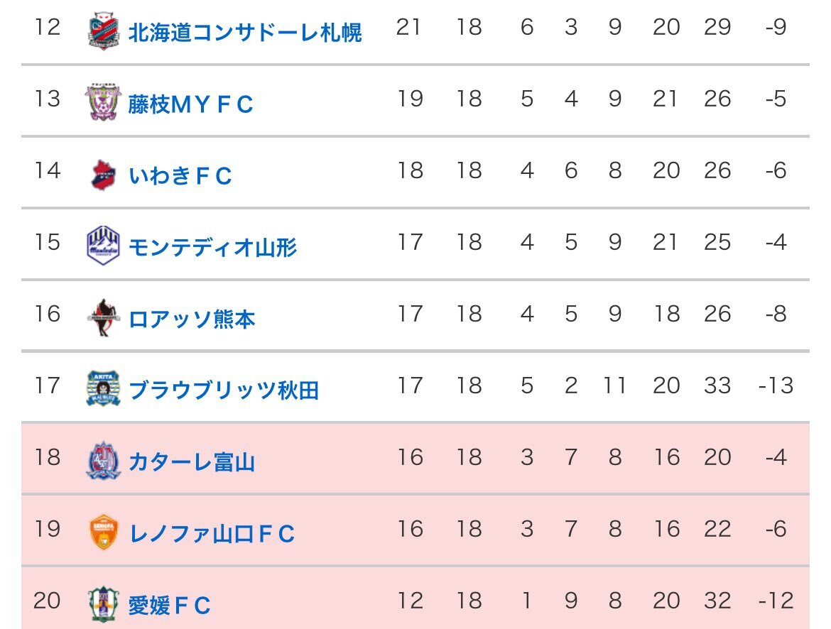Click the Blaublitz Akita club badge
This screenshot has height=629, width=831.
104,388
